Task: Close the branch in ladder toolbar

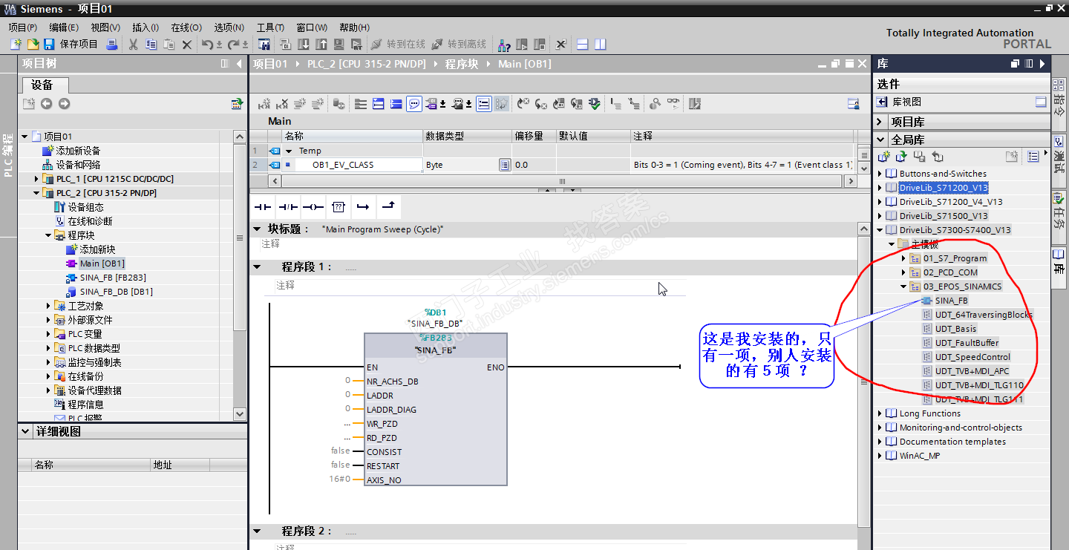Action: (388, 206)
